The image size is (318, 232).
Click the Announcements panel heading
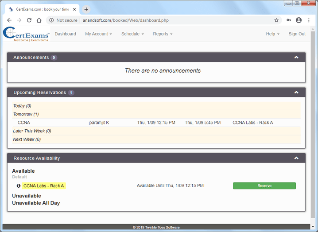(31, 58)
